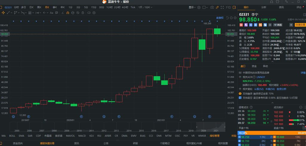This screenshot has width=306, height=146.
Task: Collapse the stock info section chevron
Action: click(x=273, y=103)
